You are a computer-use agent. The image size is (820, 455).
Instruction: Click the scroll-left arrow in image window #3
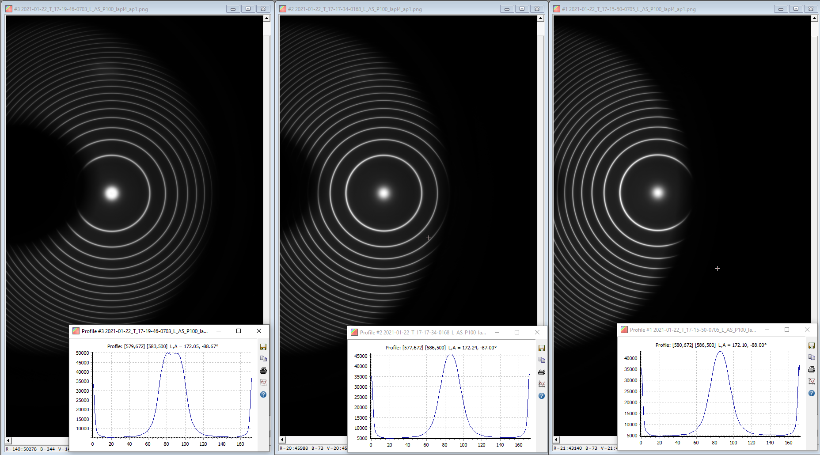coord(8,440)
